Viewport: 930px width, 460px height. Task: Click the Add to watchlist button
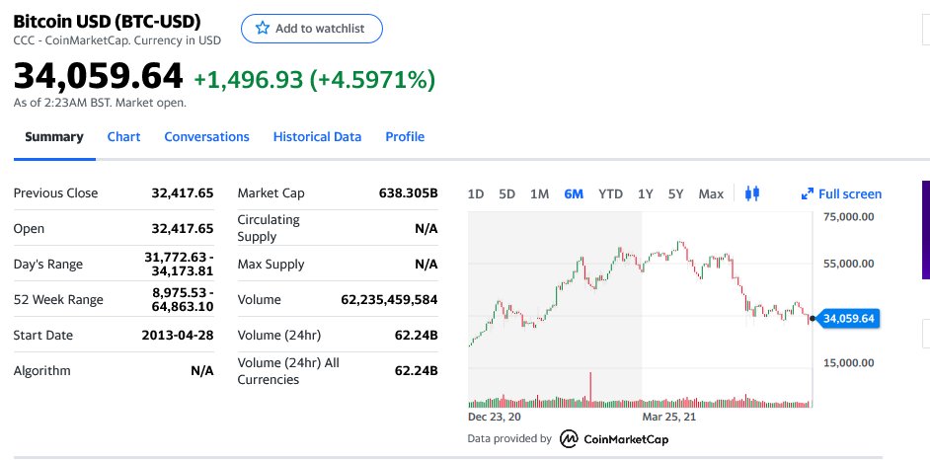coord(311,29)
